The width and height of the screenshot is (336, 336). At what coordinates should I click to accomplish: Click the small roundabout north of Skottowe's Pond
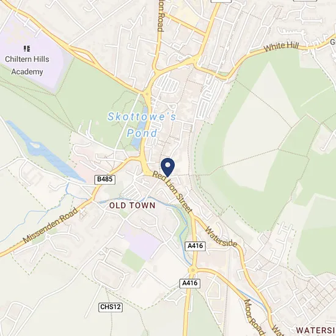click(147, 94)
